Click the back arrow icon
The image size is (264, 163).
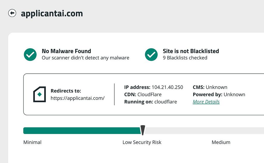(x=12, y=13)
